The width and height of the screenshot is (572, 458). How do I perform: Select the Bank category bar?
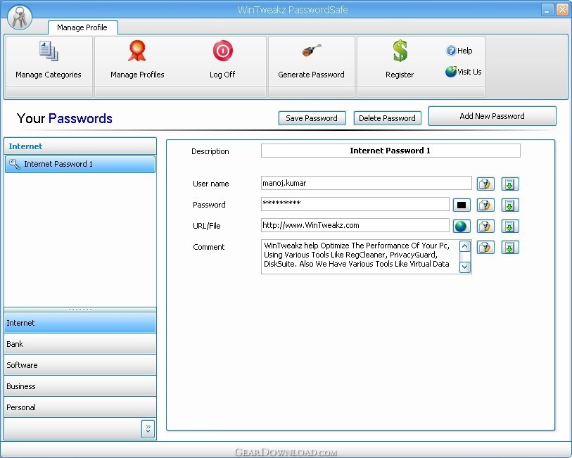(80, 344)
